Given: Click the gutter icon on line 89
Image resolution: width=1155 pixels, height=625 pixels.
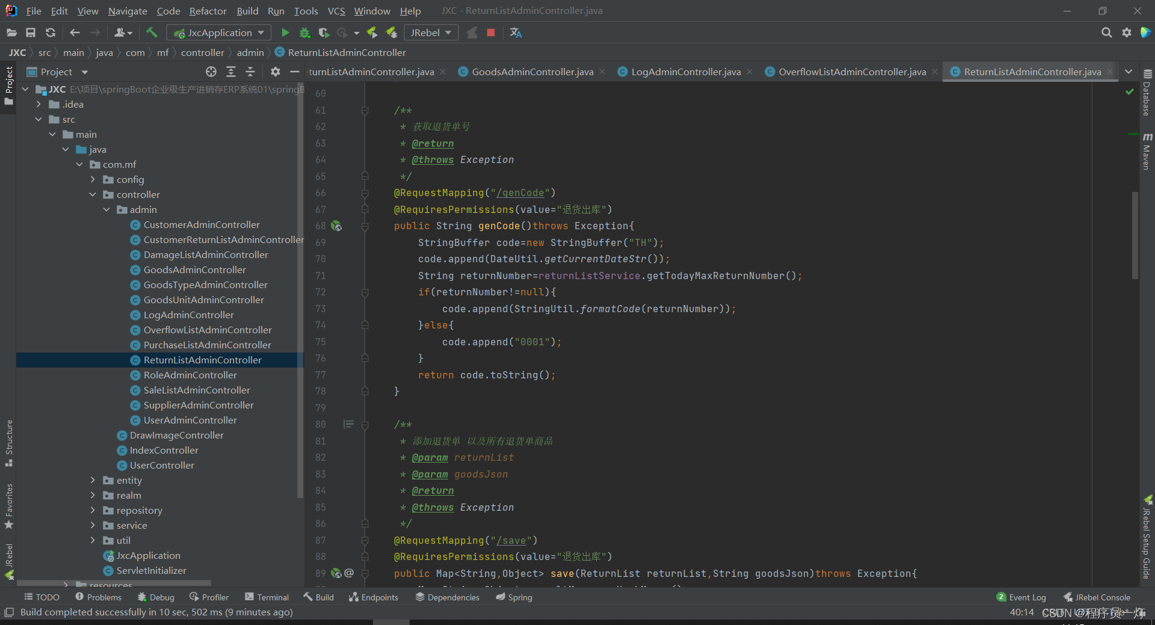Looking at the screenshot, I should point(336,573).
